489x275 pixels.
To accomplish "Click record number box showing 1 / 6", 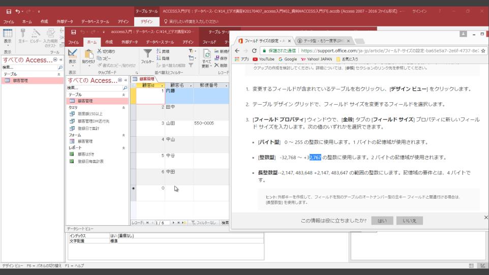I will (x=162, y=223).
